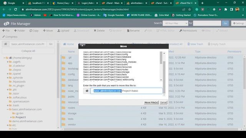Switch to the Login | Admin tab
The height and width of the screenshot is (138, 246).
point(88,3)
